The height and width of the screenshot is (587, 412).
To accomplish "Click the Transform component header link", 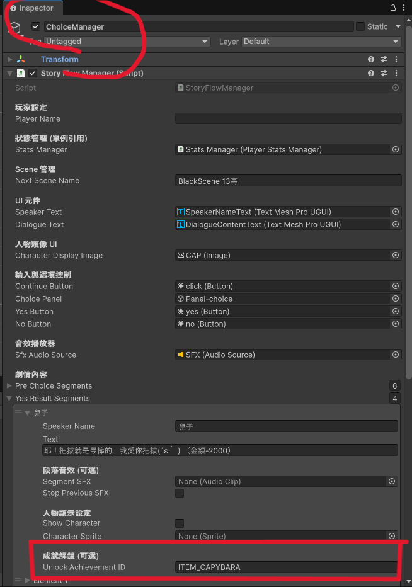I will [x=60, y=59].
